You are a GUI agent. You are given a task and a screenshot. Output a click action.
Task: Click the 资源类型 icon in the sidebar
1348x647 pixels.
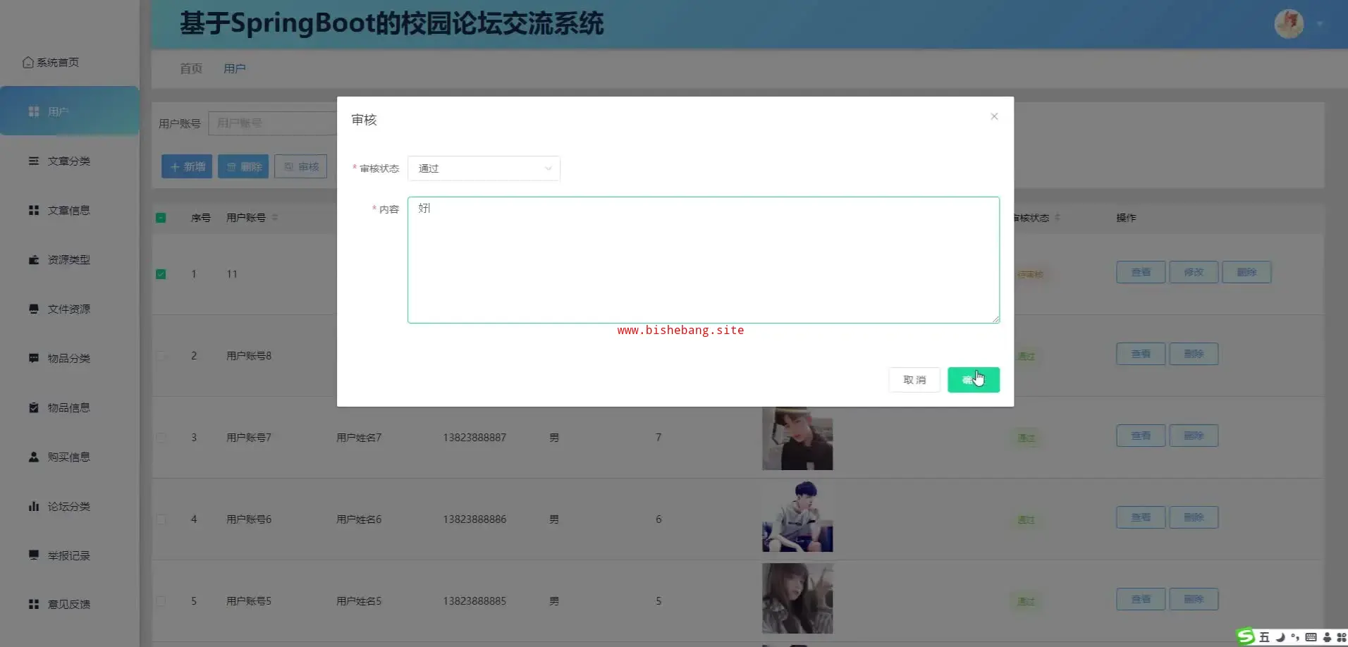click(x=33, y=260)
